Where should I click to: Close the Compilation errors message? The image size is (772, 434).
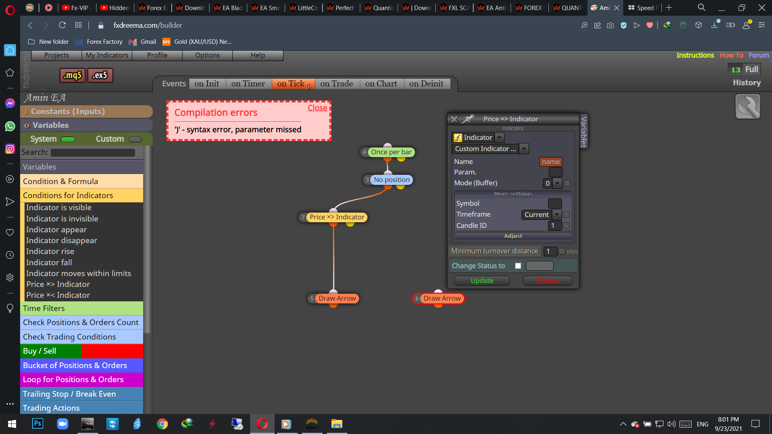[x=317, y=108]
